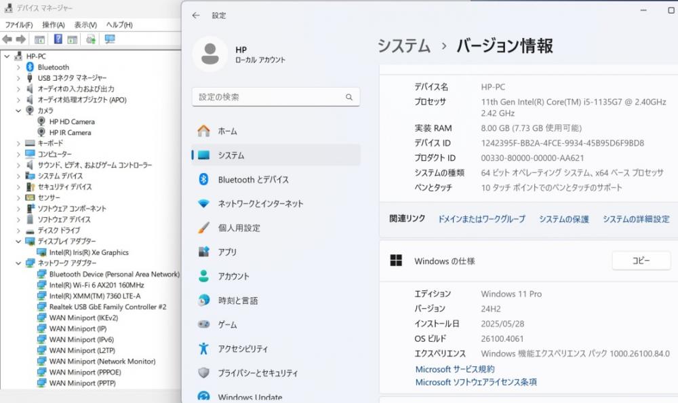Viewport: 678px width, 403px height.
Task: Open 個人用設定 personalization page
Action: pos(239,228)
